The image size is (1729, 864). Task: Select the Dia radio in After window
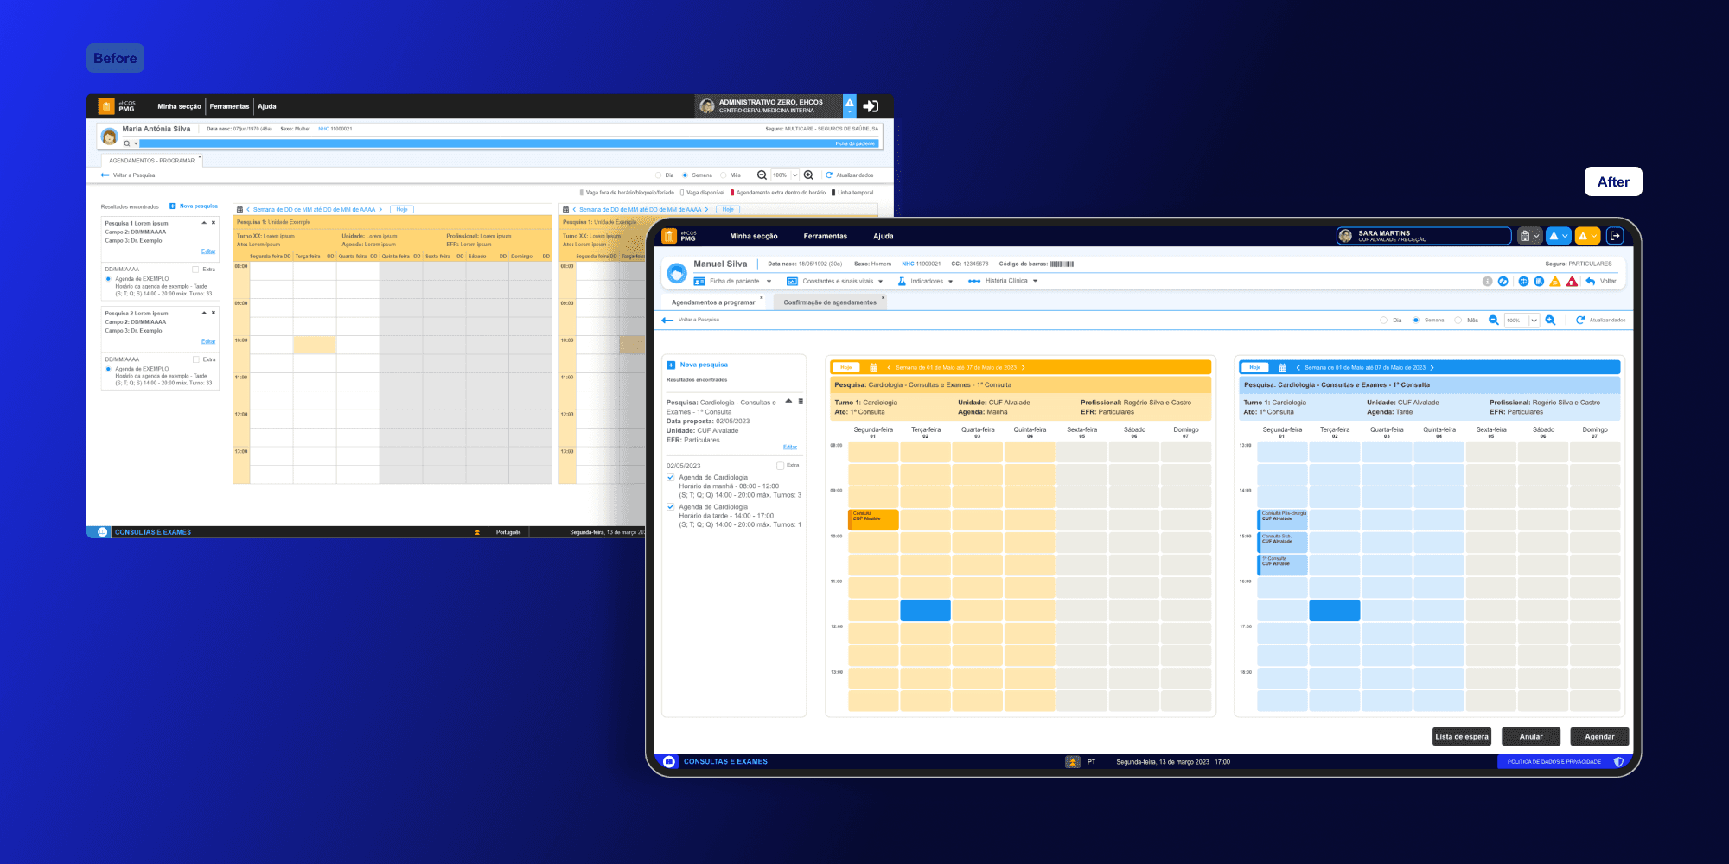click(1383, 321)
